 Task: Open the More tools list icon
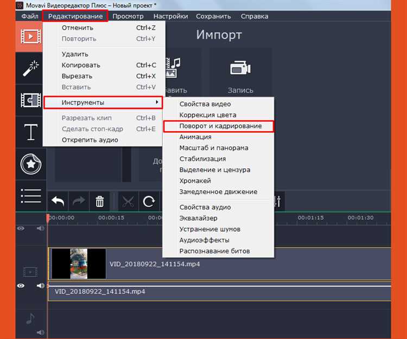(x=30, y=196)
